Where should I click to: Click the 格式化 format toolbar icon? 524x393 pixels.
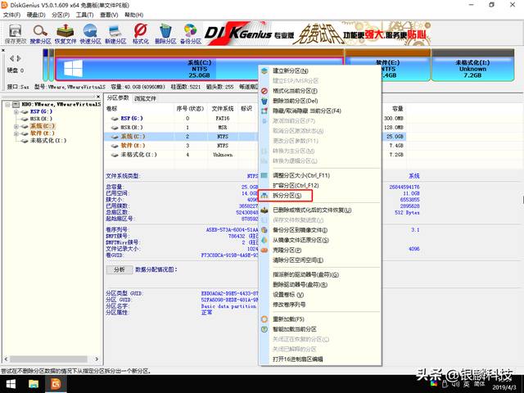click(x=141, y=34)
